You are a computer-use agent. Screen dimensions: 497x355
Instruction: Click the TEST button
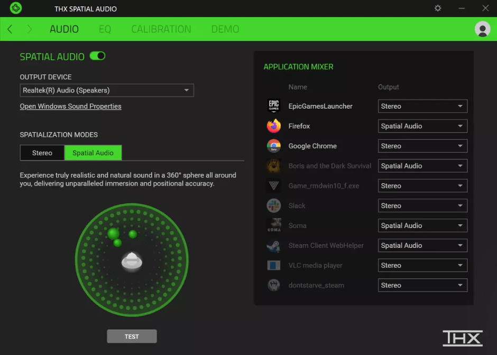(132, 337)
